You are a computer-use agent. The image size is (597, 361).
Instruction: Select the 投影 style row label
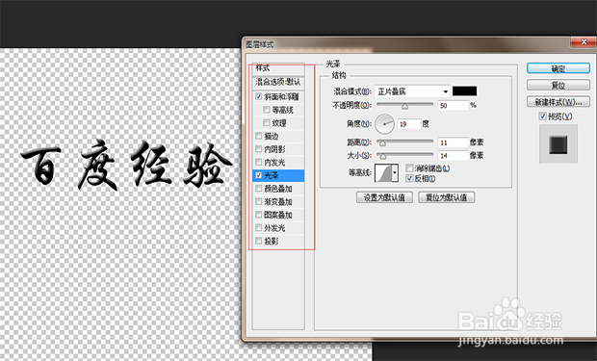272,241
